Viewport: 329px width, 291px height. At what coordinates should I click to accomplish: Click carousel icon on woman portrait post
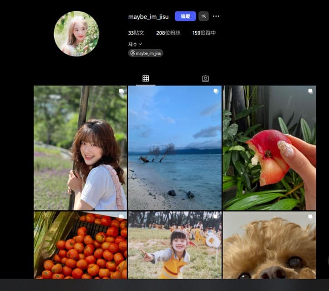(121, 91)
